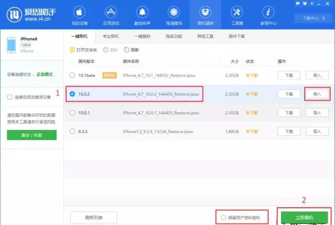Open 下载中心 download center button
This screenshot has height=225, width=335.
[312, 18]
